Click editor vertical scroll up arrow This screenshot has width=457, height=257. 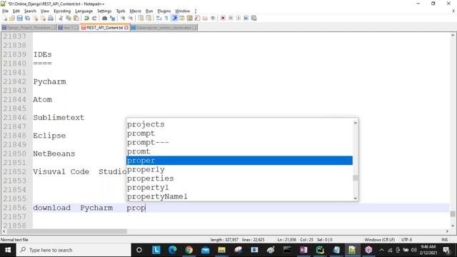click(x=453, y=35)
